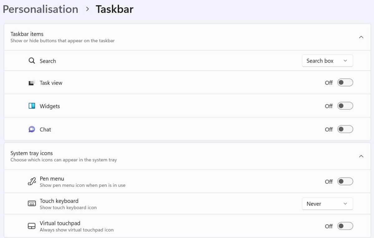Click the Taskbar items header text
This screenshot has width=374, height=238.
[27, 34]
